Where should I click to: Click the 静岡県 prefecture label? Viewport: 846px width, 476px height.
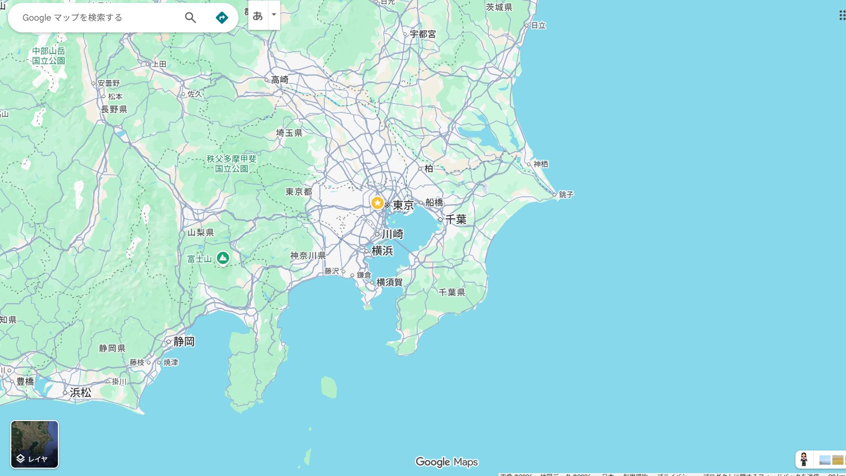(x=112, y=348)
